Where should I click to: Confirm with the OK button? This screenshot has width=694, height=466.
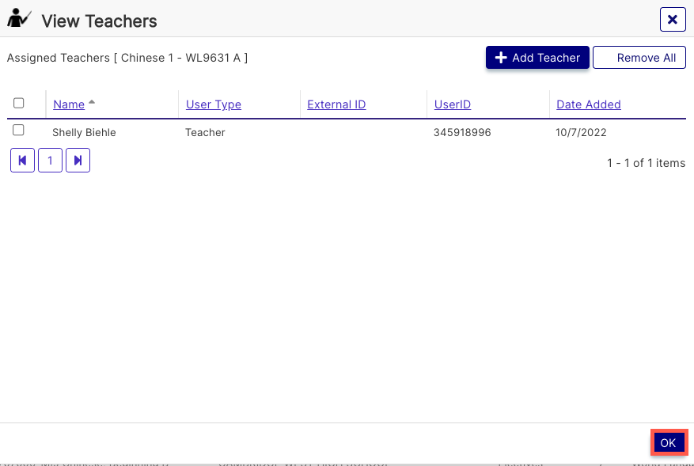(x=669, y=442)
